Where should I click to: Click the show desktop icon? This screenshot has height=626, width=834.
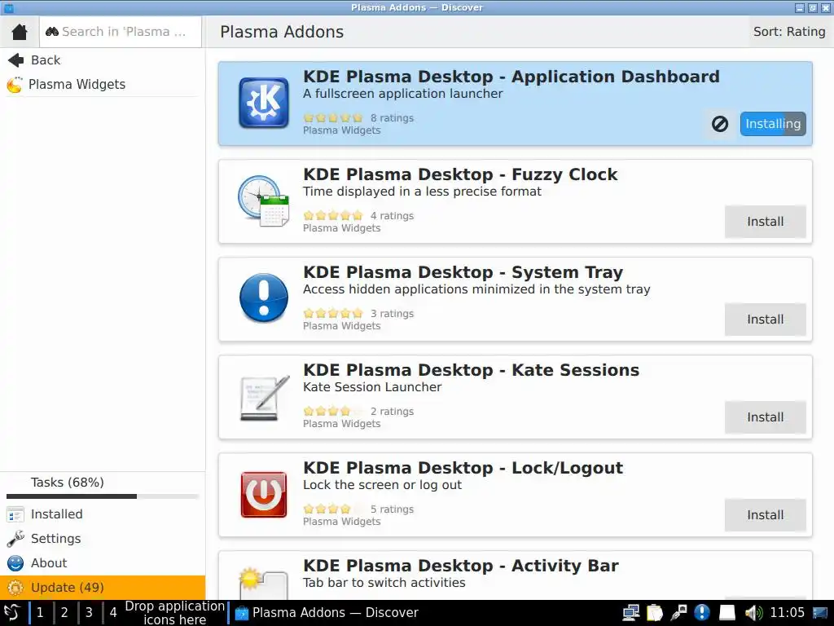[820, 613]
